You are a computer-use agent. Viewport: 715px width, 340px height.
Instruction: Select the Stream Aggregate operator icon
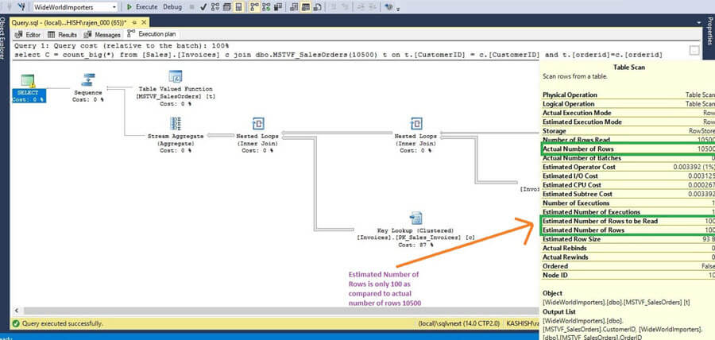point(176,123)
